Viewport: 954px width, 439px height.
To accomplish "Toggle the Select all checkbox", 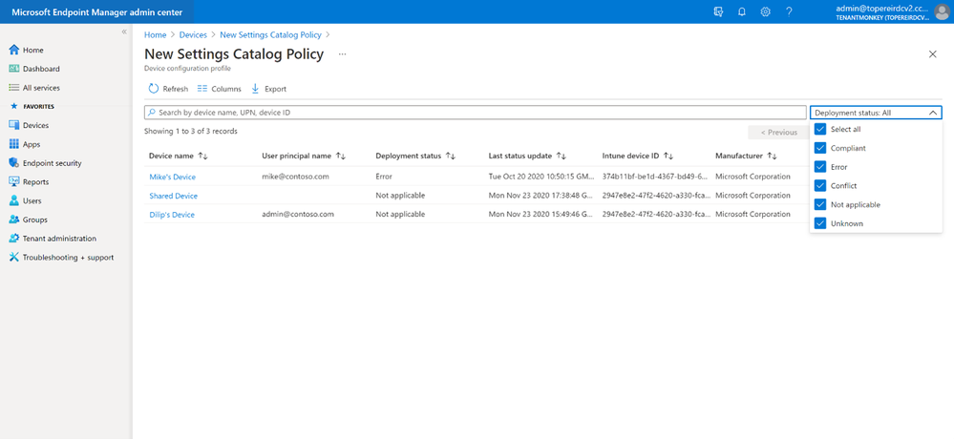I will pos(820,129).
